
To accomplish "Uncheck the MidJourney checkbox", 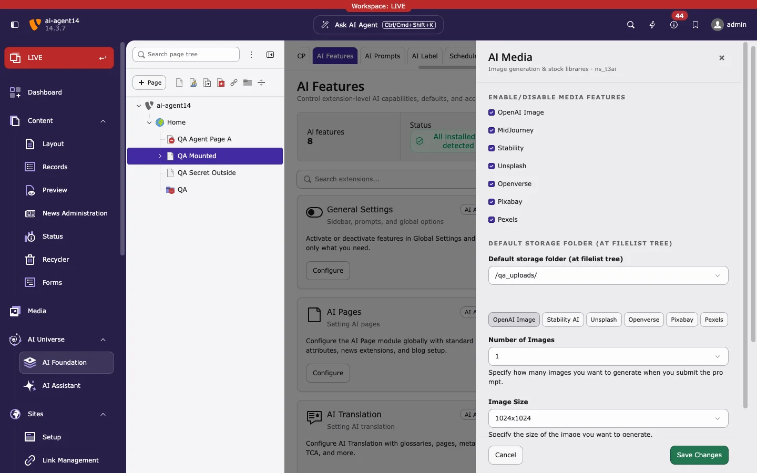I will (x=492, y=130).
